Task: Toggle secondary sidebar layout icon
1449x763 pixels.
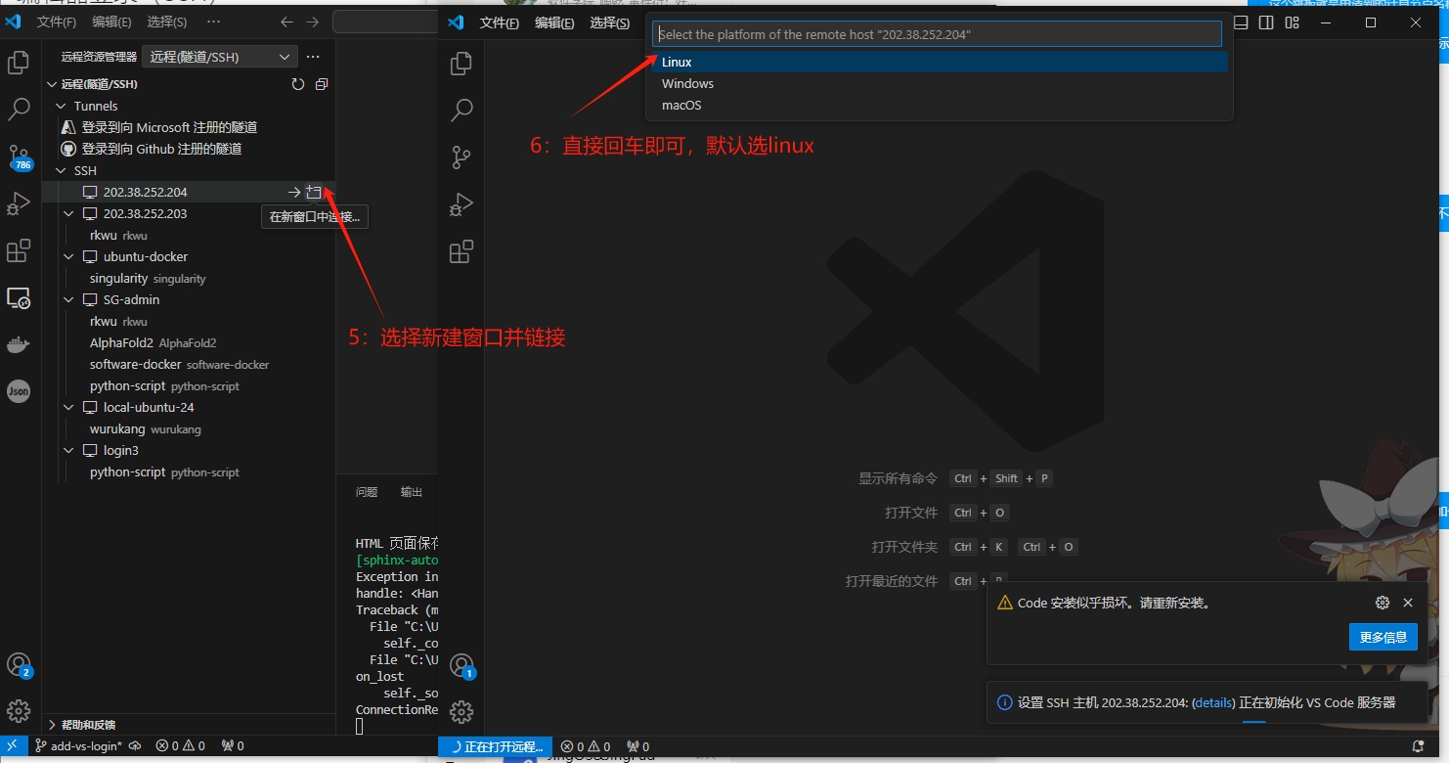Action: 1266,22
